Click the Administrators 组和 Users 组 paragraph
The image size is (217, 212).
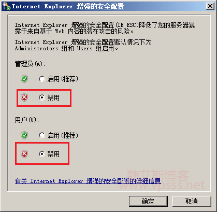(83, 45)
